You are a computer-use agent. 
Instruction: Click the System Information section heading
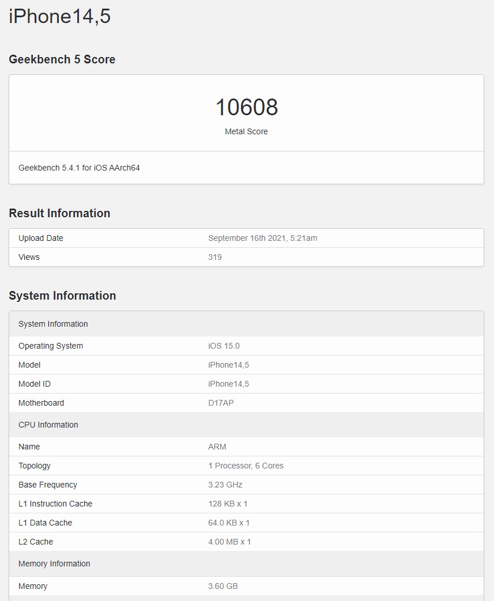[x=62, y=296]
